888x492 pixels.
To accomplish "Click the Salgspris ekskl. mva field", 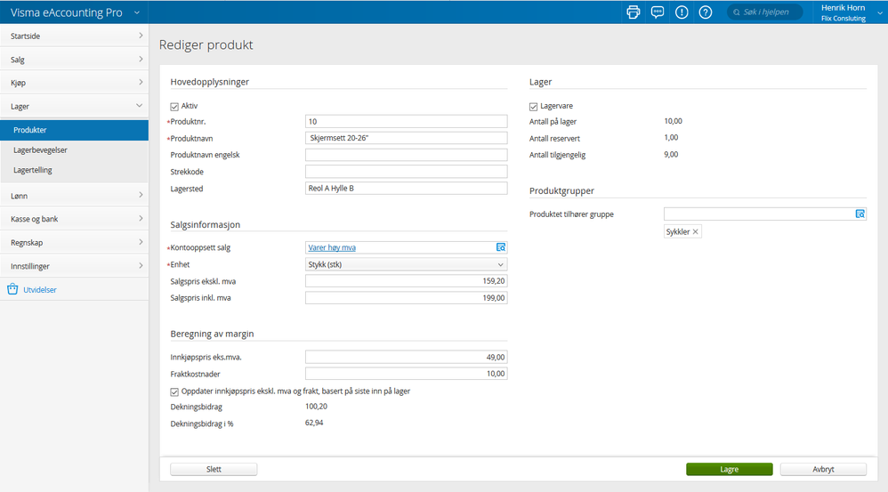I will [406, 281].
